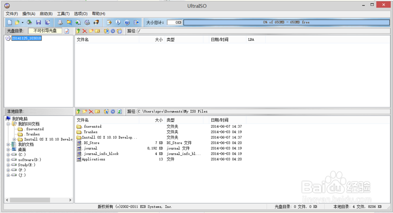Open the 启动(B) menu
Image resolution: width=393 pixels, height=213 pixels.
[46, 14]
